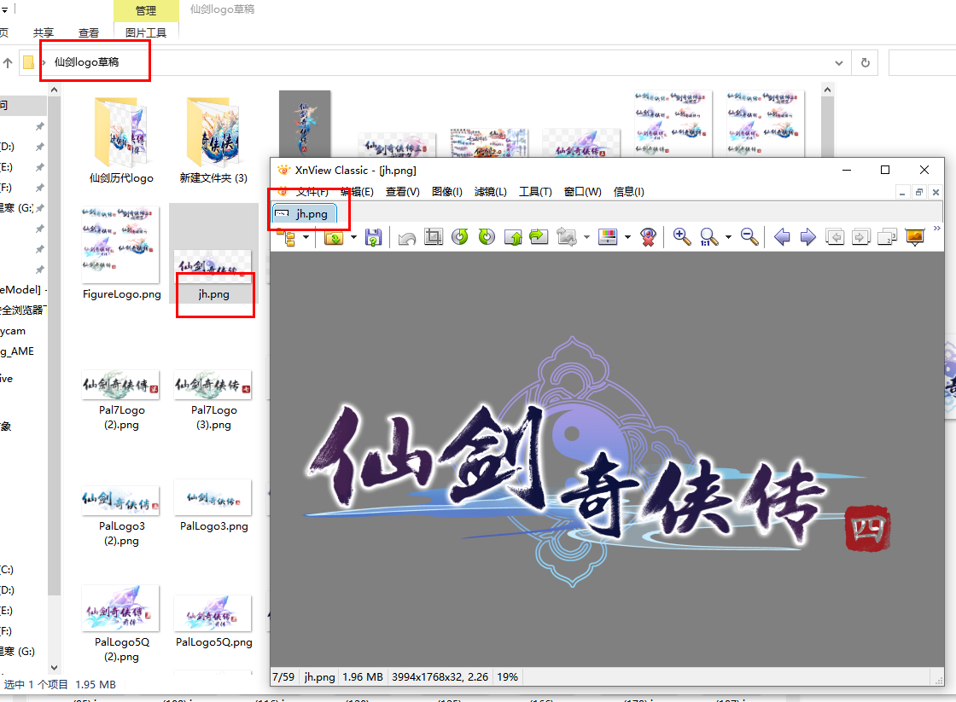Click the horizontal mirror icon

pyautogui.click(x=539, y=237)
